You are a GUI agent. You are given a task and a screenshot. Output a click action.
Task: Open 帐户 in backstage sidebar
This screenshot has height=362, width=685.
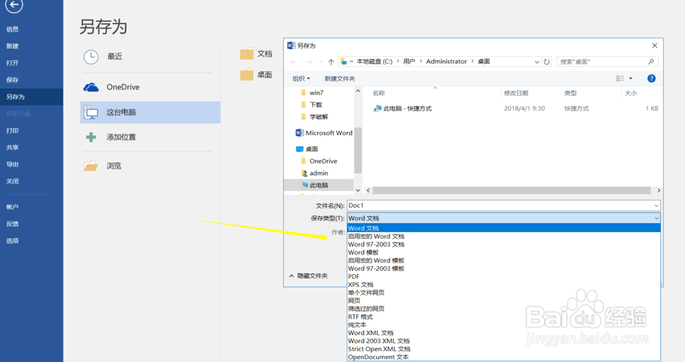[x=12, y=207]
